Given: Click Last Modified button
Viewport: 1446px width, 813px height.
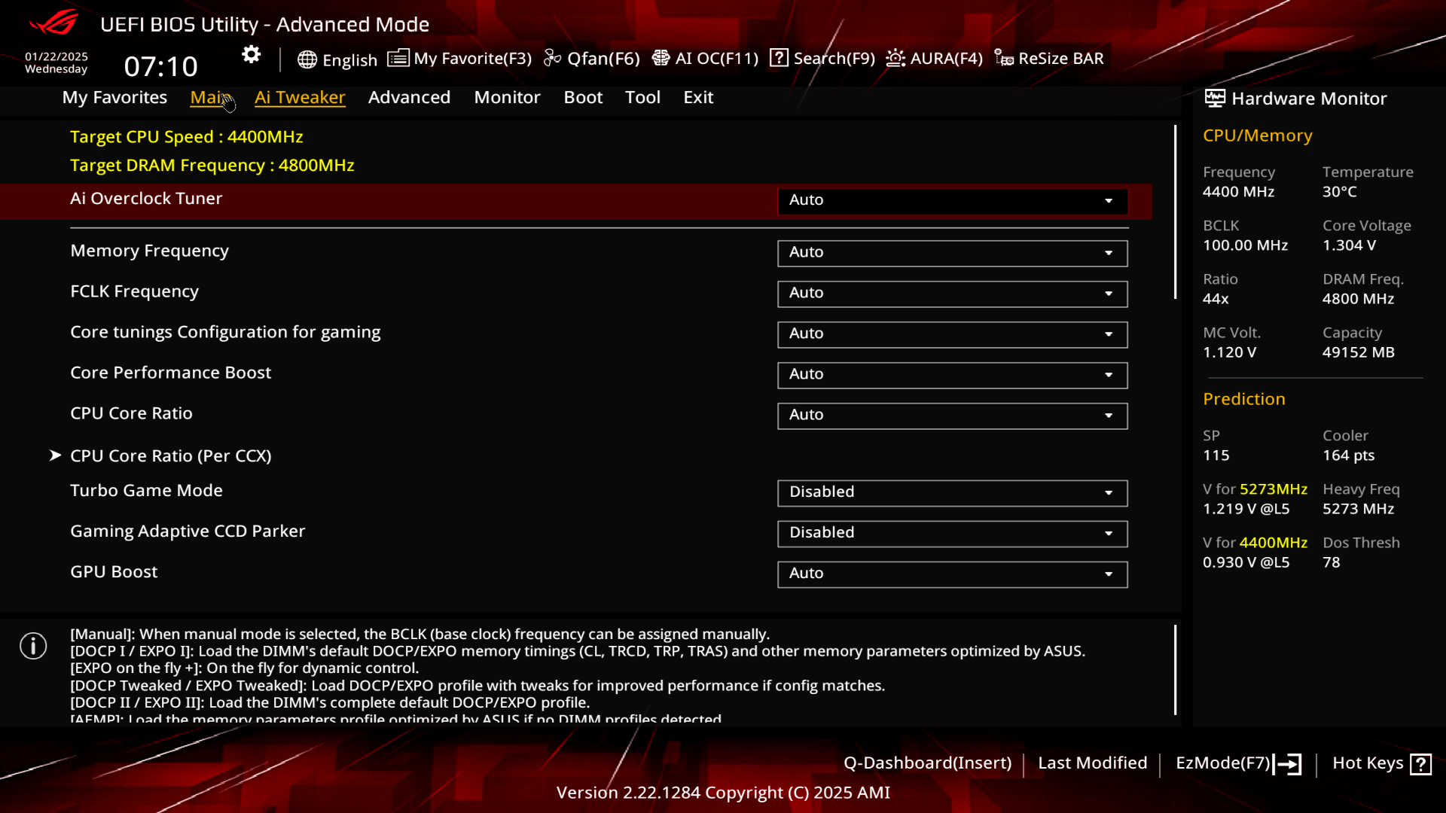Looking at the screenshot, I should pyautogui.click(x=1093, y=763).
